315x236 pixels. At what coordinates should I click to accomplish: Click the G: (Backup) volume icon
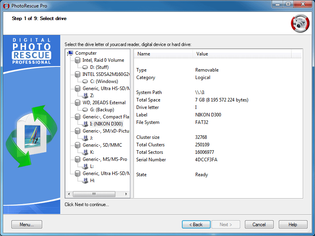click(85, 110)
